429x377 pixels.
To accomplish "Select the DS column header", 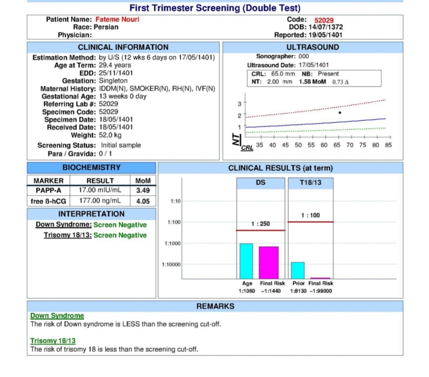I will (261, 183).
